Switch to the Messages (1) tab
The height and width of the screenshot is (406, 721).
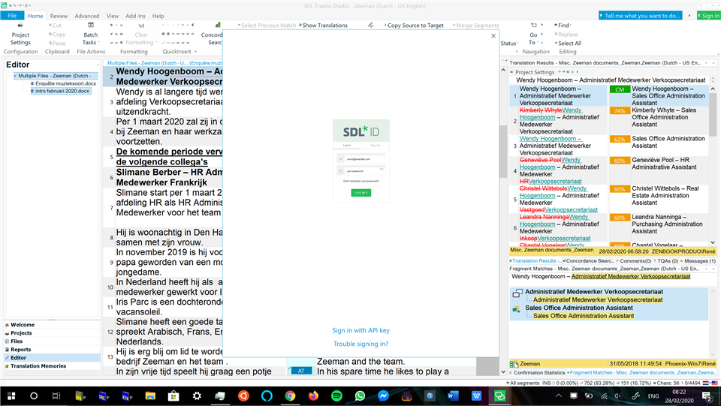[698, 261]
